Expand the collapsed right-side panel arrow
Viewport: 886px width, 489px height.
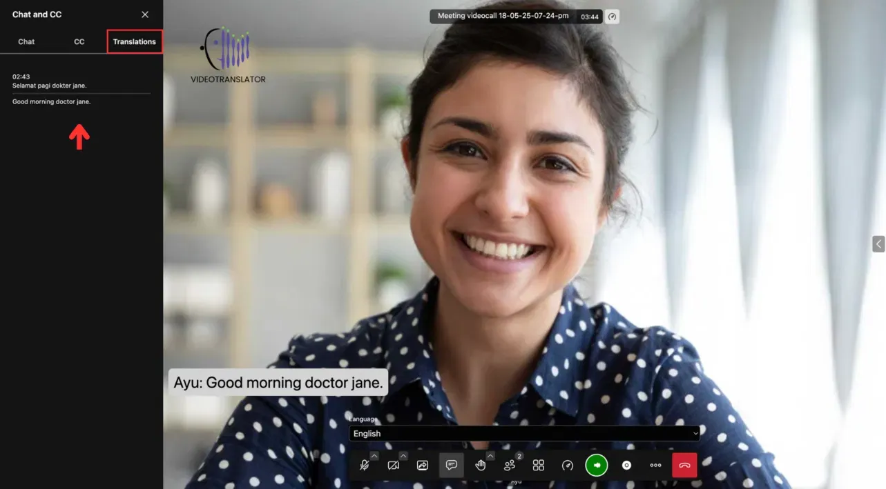[x=878, y=243]
